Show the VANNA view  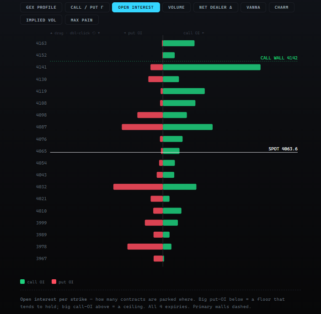point(253,7)
